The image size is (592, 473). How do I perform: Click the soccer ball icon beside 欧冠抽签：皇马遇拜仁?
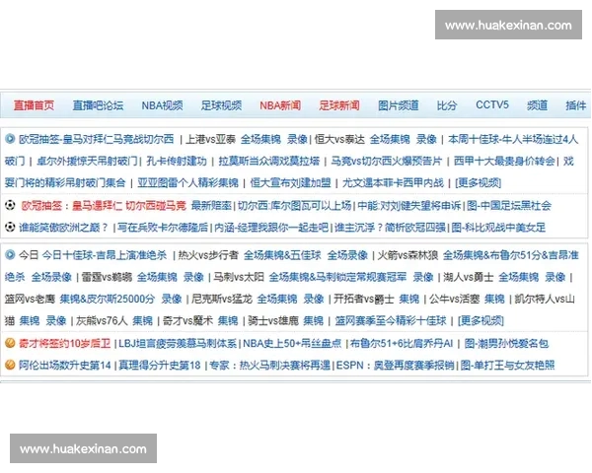click(x=10, y=205)
